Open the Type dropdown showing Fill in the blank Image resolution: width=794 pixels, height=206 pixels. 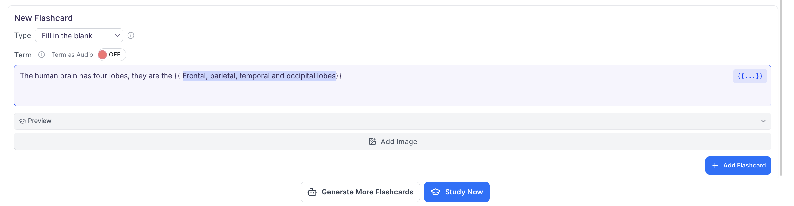coord(79,35)
